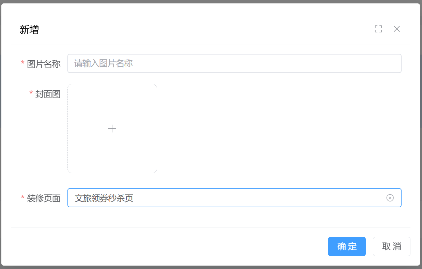Click the 封面图 field label
Screen dimensions: 422x269
click(x=48, y=94)
